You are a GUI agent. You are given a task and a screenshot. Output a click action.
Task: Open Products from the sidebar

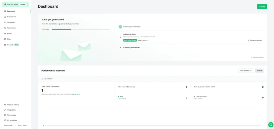click(x=10, y=45)
